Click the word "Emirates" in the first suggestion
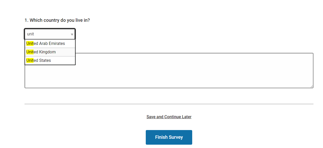The image size is (323, 148). click(57, 44)
